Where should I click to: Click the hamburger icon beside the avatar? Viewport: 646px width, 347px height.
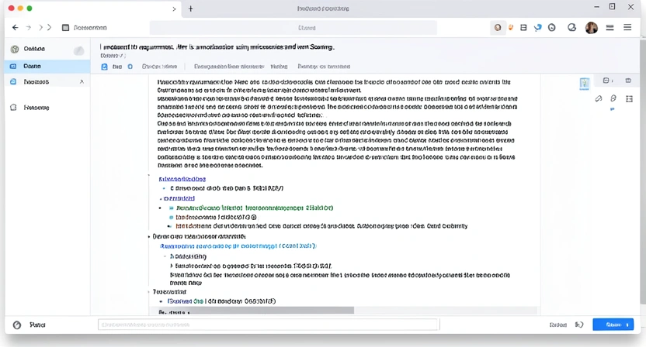point(610,28)
